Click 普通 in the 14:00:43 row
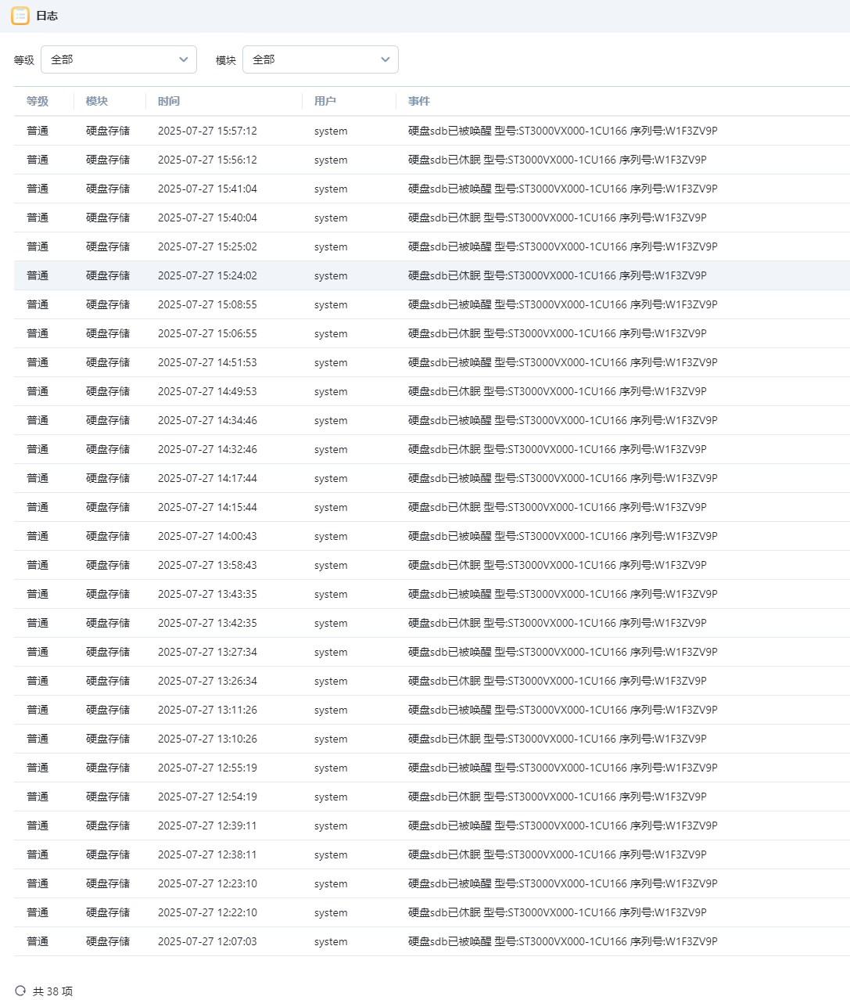This screenshot has width=850, height=1000. coord(38,536)
